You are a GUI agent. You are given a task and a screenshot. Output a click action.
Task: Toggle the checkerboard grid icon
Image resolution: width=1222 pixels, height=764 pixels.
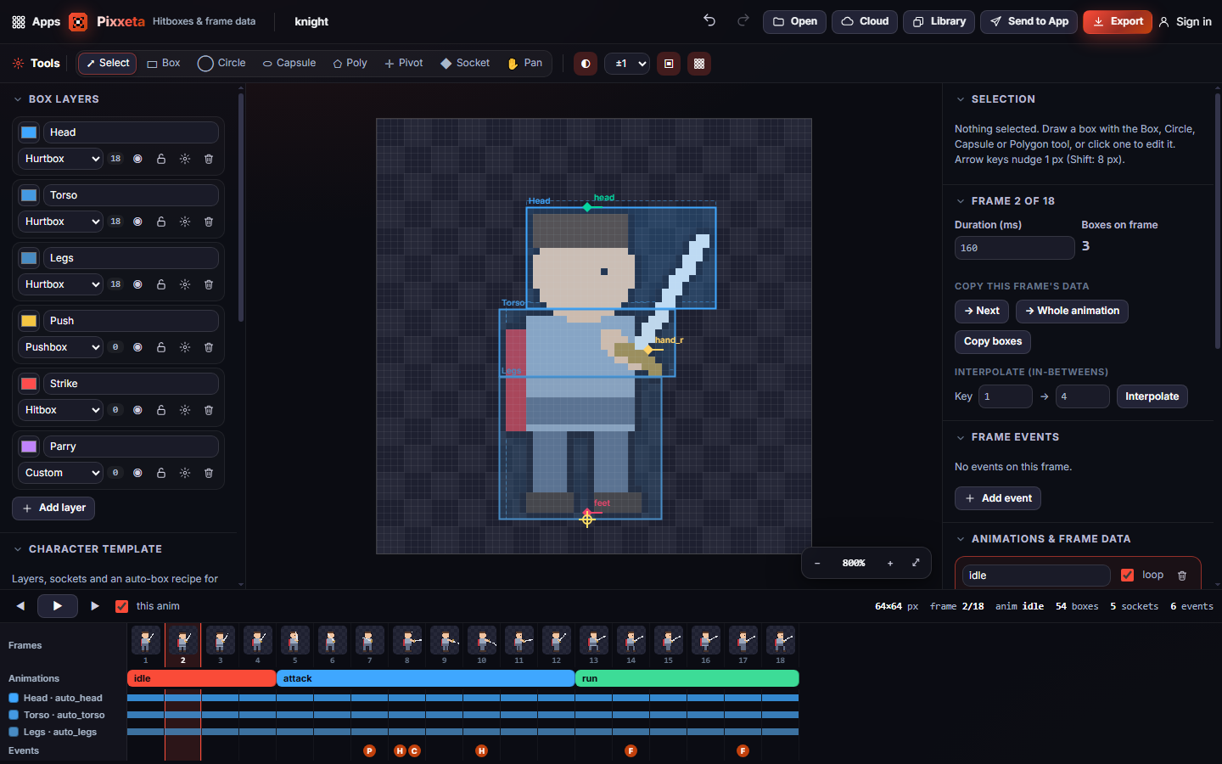[x=699, y=64]
